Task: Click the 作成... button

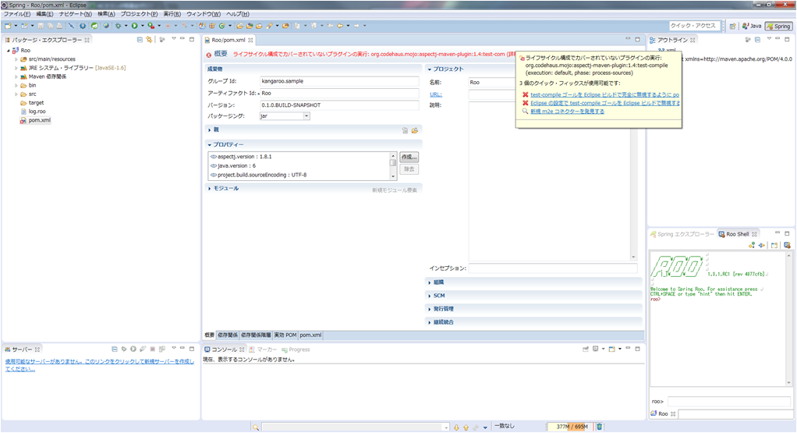Action: 409,157
